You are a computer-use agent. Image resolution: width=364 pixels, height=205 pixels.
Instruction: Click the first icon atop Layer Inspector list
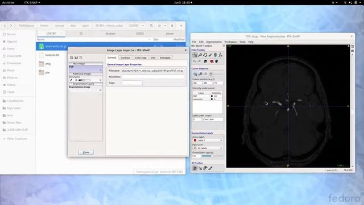click(72, 58)
